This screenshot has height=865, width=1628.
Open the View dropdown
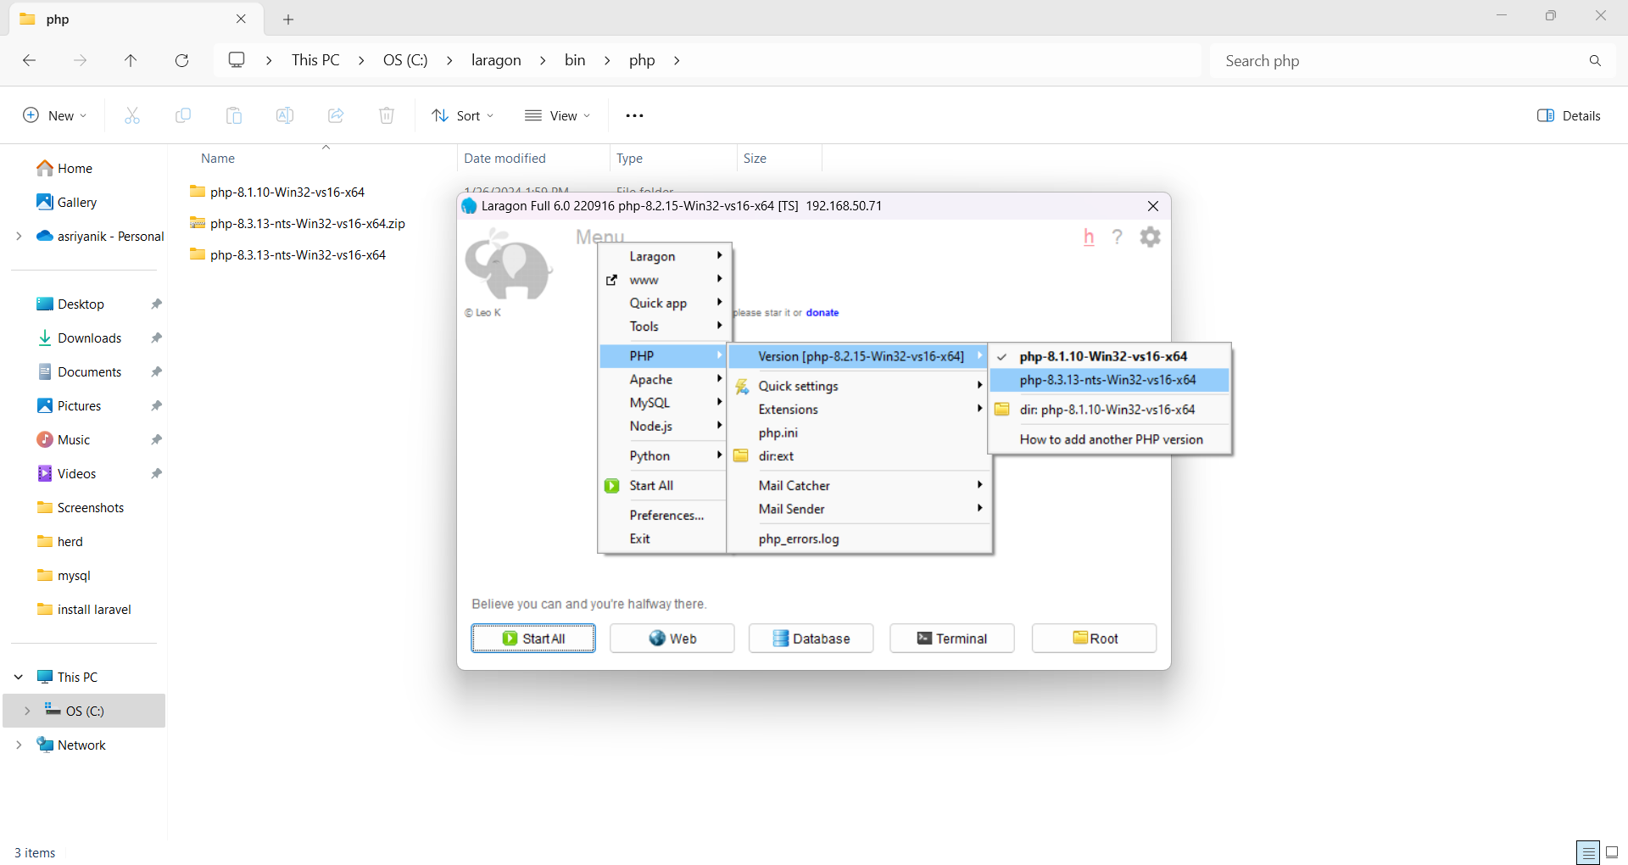[557, 115]
